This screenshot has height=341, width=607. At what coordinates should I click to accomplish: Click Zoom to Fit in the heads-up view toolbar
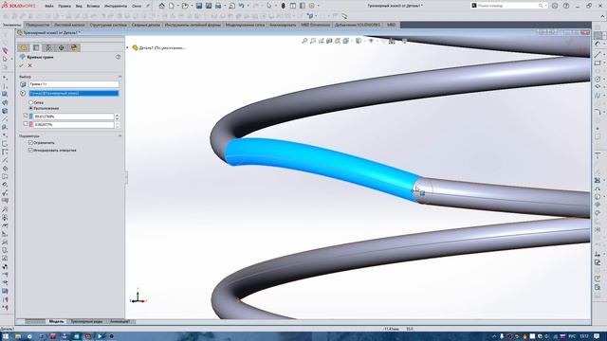tap(304, 41)
